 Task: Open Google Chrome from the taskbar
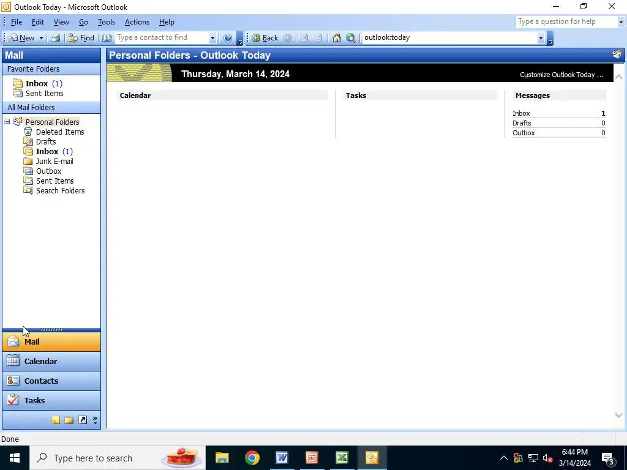pos(252,458)
